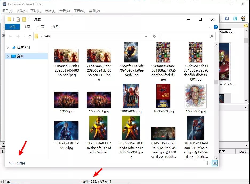Click the new folder icon in quick access toolbar
The height and width of the screenshot is (184, 250).
click(24, 20)
